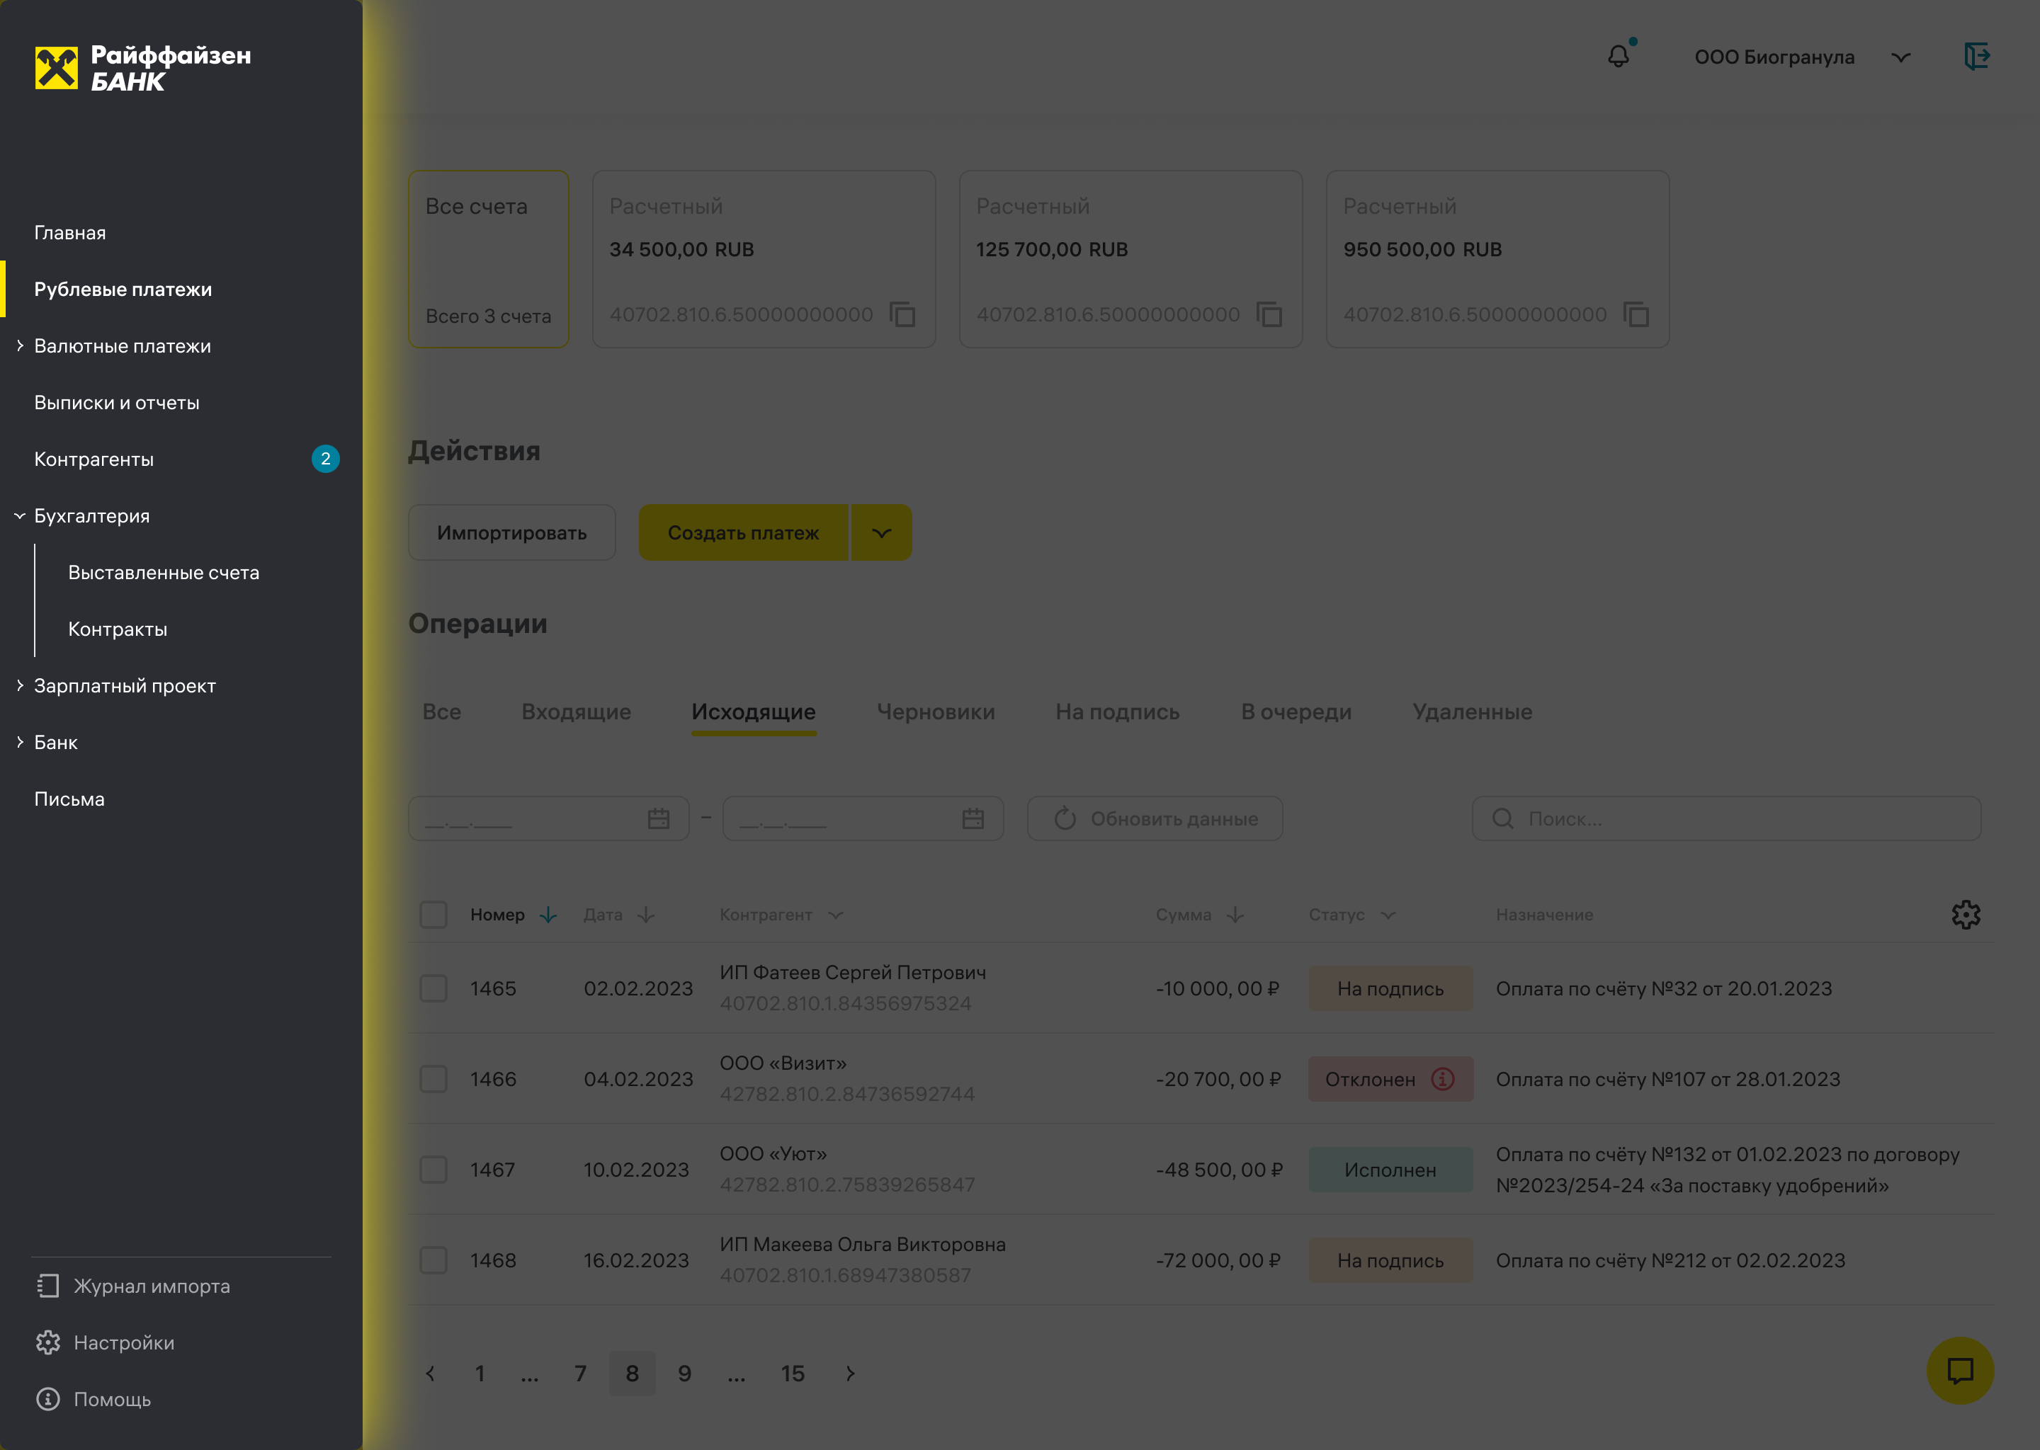Check the box for payment 1466
2040x1450 pixels.
[433, 1078]
